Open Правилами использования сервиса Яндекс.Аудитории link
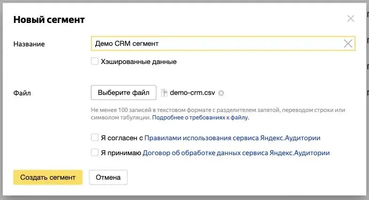This screenshot has width=369, height=200. coord(232,138)
